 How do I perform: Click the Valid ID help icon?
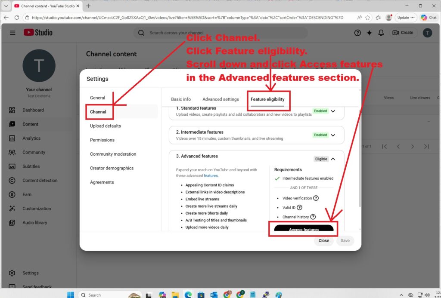[299, 208]
